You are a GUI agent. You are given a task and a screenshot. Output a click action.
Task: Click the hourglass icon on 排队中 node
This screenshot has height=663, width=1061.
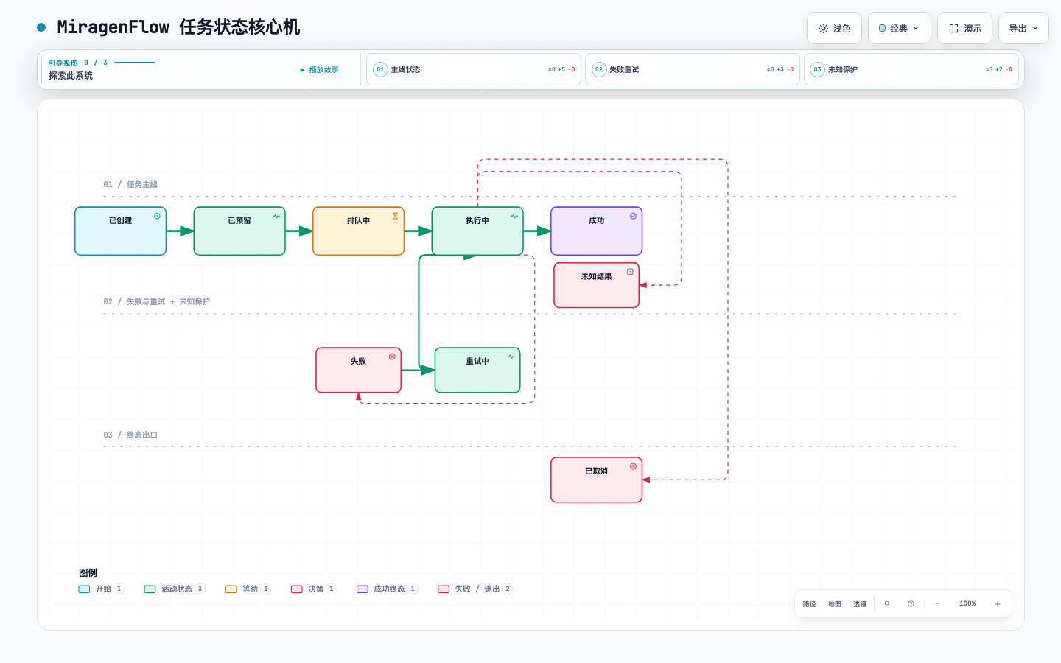click(x=395, y=216)
